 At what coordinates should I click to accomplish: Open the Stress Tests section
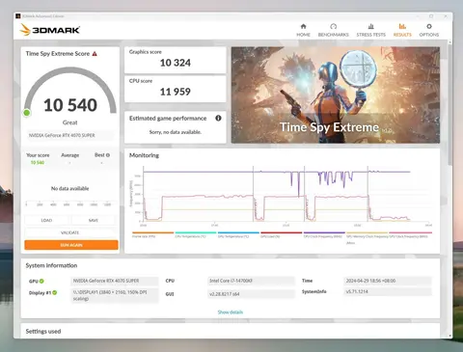[370, 30]
